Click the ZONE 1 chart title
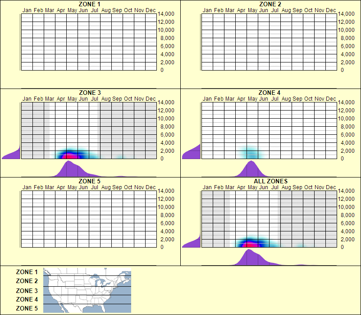The image size is (361, 315). [x=90, y=4]
